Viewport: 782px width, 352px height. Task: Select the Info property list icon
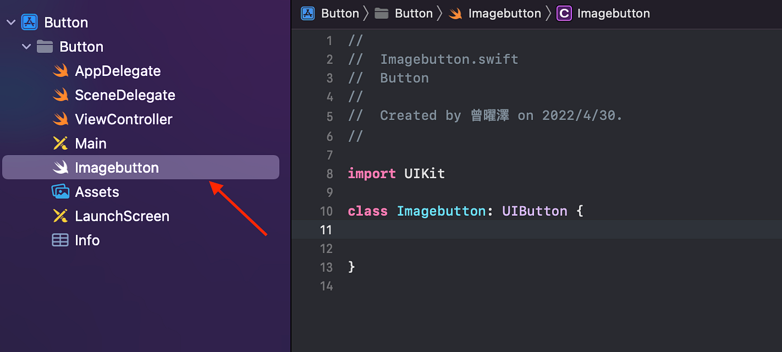61,240
